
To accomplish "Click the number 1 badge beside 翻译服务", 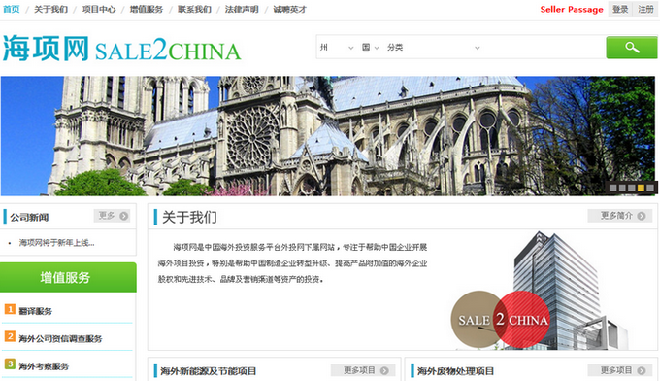I will tap(10, 309).
